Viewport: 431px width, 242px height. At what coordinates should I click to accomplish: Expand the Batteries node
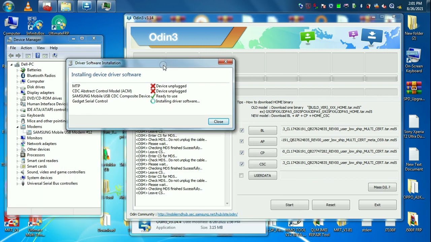[x=18, y=70]
